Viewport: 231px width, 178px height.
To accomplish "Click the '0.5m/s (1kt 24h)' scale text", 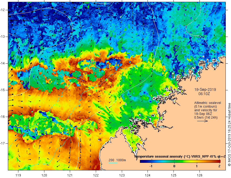I will pos(206,118).
